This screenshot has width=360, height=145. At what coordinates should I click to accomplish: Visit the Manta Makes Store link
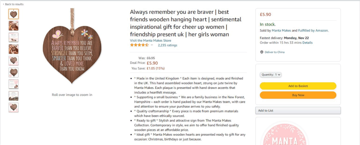150,40
